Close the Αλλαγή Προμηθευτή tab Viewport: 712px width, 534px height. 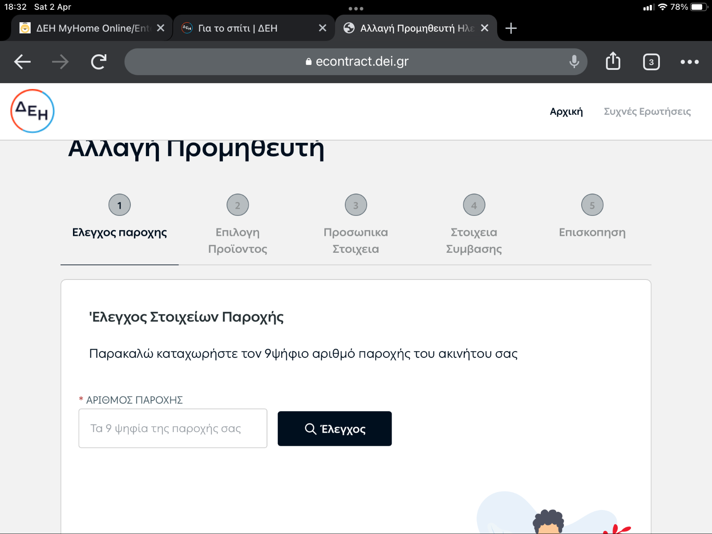[x=485, y=28]
